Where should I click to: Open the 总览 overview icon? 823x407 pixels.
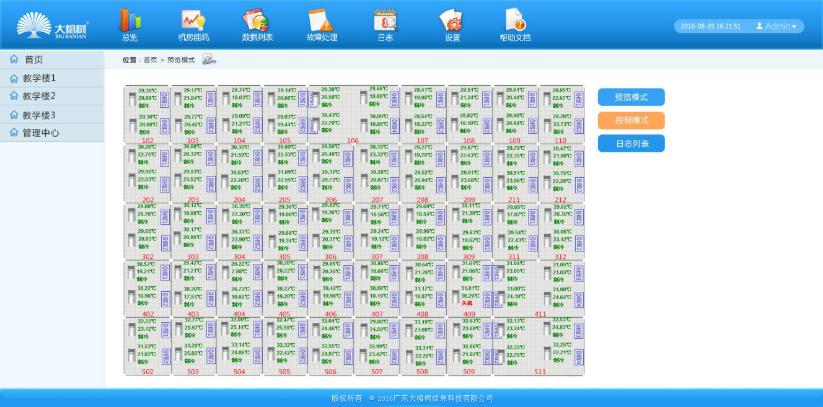tap(130, 20)
